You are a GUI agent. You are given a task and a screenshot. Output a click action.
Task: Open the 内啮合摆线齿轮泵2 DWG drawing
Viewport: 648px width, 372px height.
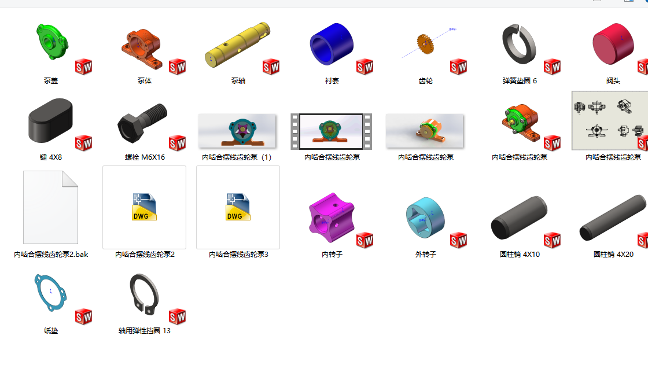click(x=143, y=207)
